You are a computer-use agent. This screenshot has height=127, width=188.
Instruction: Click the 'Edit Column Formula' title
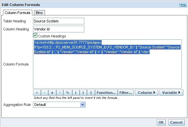(x=21, y=5)
